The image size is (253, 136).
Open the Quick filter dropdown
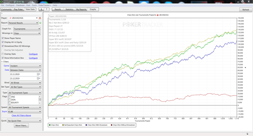(24, 121)
